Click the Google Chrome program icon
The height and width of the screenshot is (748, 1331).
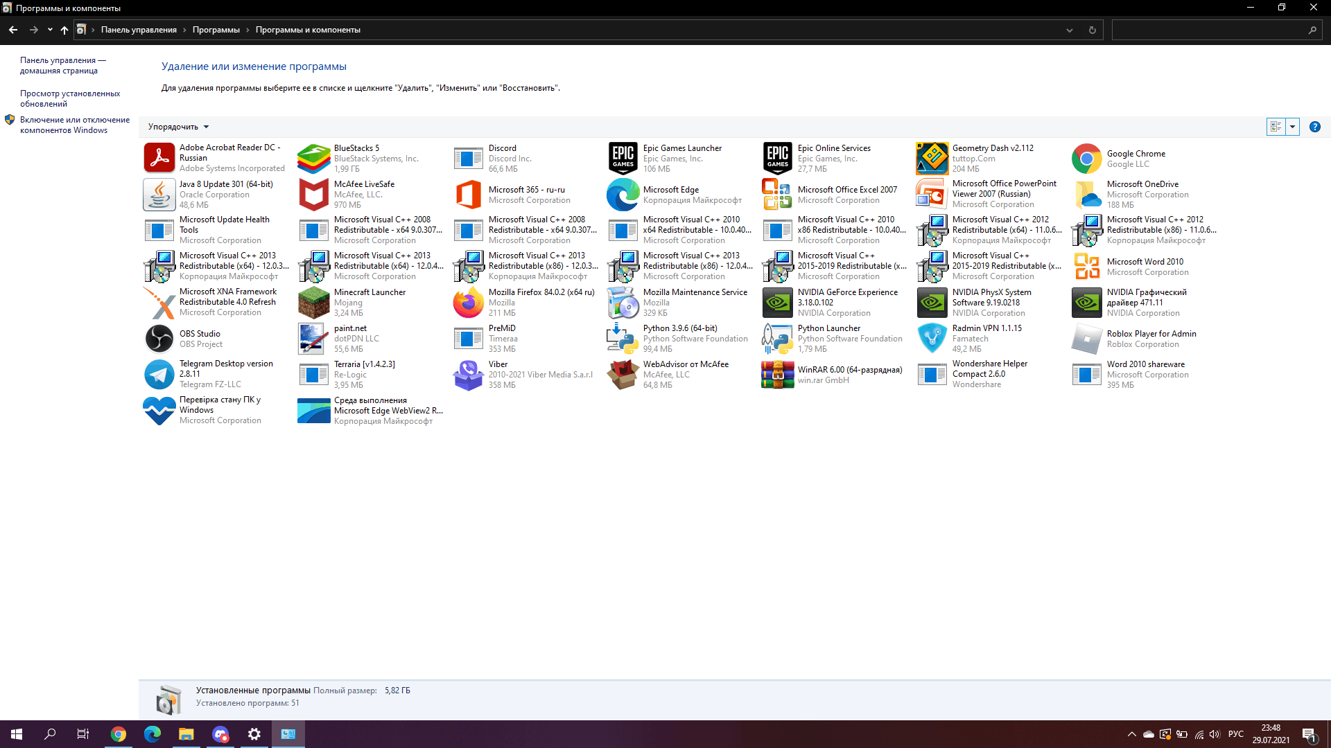[x=1086, y=159]
